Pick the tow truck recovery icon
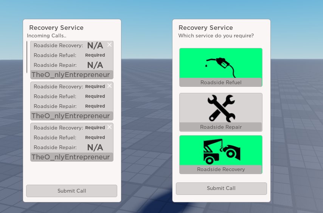The height and width of the screenshot is (213, 323). tap(222, 151)
